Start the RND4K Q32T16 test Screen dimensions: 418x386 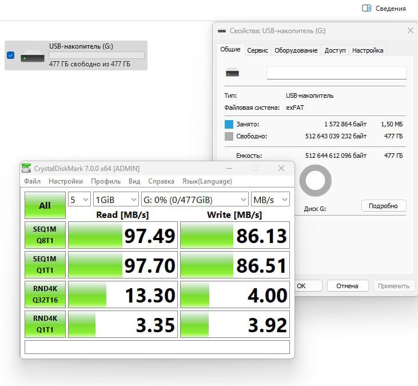(45, 295)
